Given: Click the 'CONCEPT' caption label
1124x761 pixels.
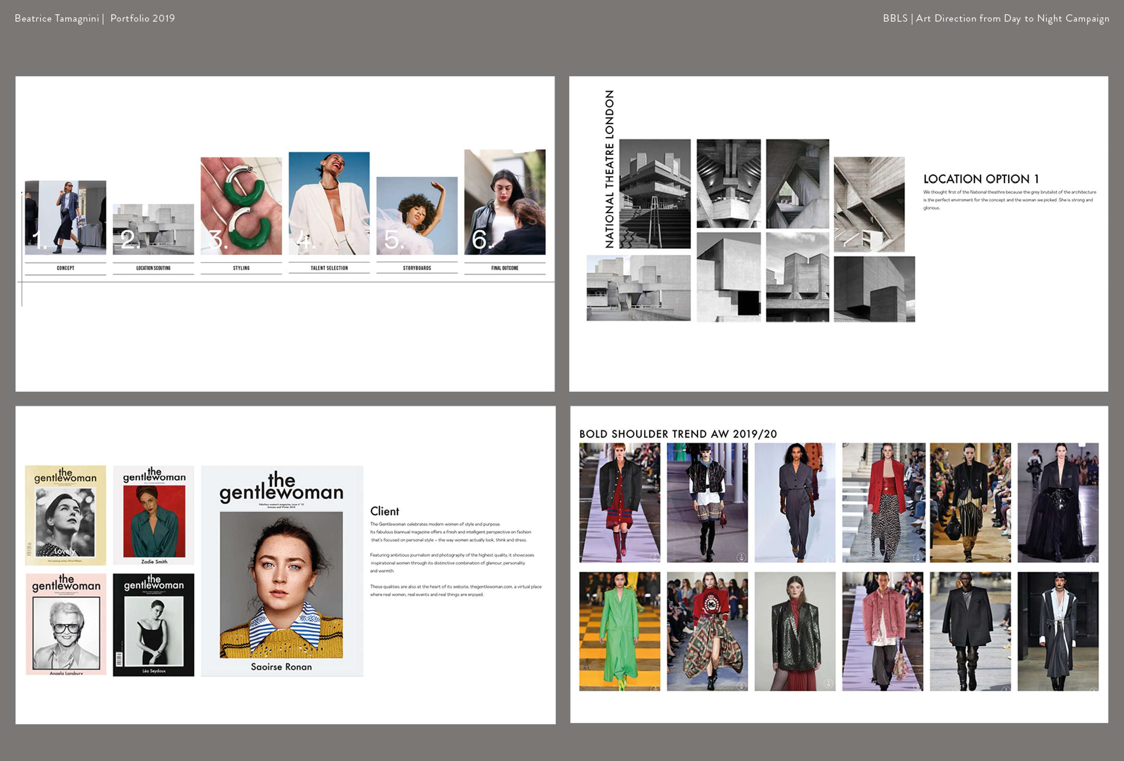Looking at the screenshot, I should 65,268.
